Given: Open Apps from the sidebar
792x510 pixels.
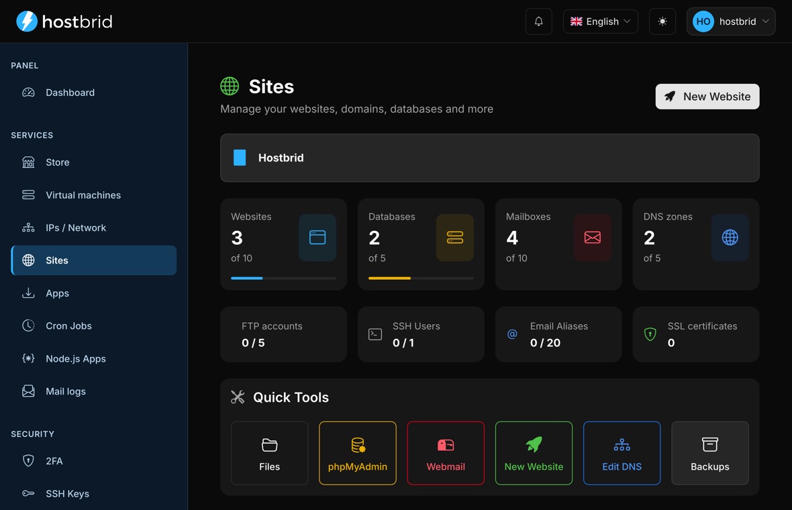Looking at the screenshot, I should (94, 293).
